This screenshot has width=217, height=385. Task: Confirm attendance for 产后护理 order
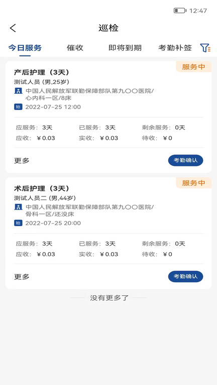(x=185, y=160)
